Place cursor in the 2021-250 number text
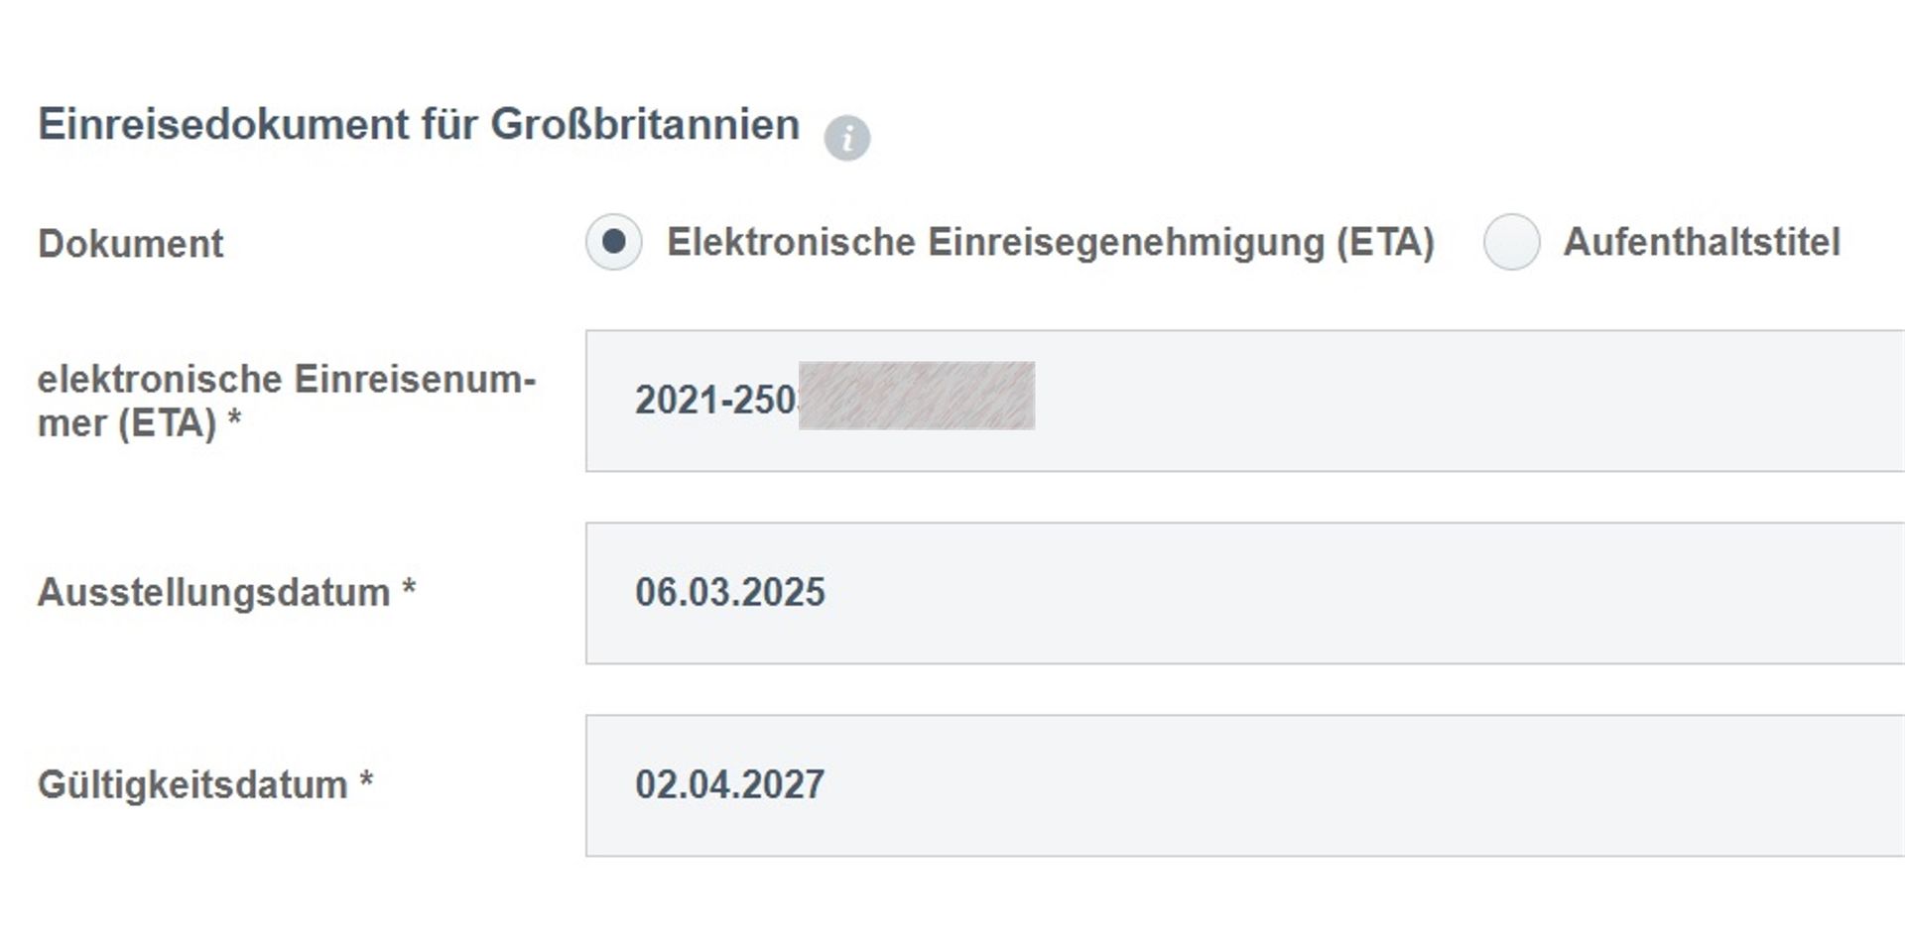Screen dimensions: 1905x939 click(x=715, y=401)
